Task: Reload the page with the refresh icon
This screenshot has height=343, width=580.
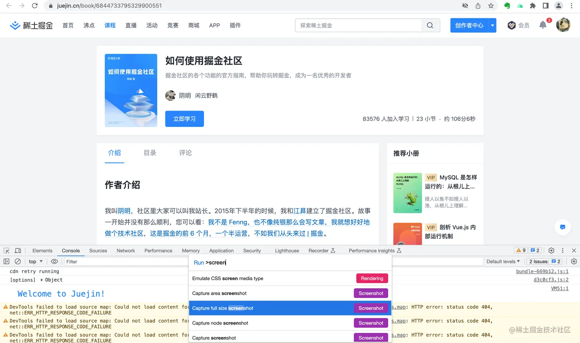Action: [x=35, y=6]
